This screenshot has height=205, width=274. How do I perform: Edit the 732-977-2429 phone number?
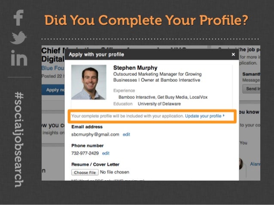point(106,153)
